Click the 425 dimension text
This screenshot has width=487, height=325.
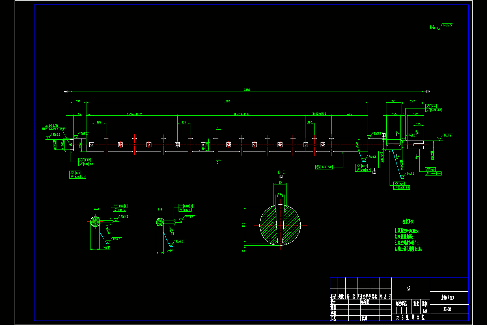[349, 114]
